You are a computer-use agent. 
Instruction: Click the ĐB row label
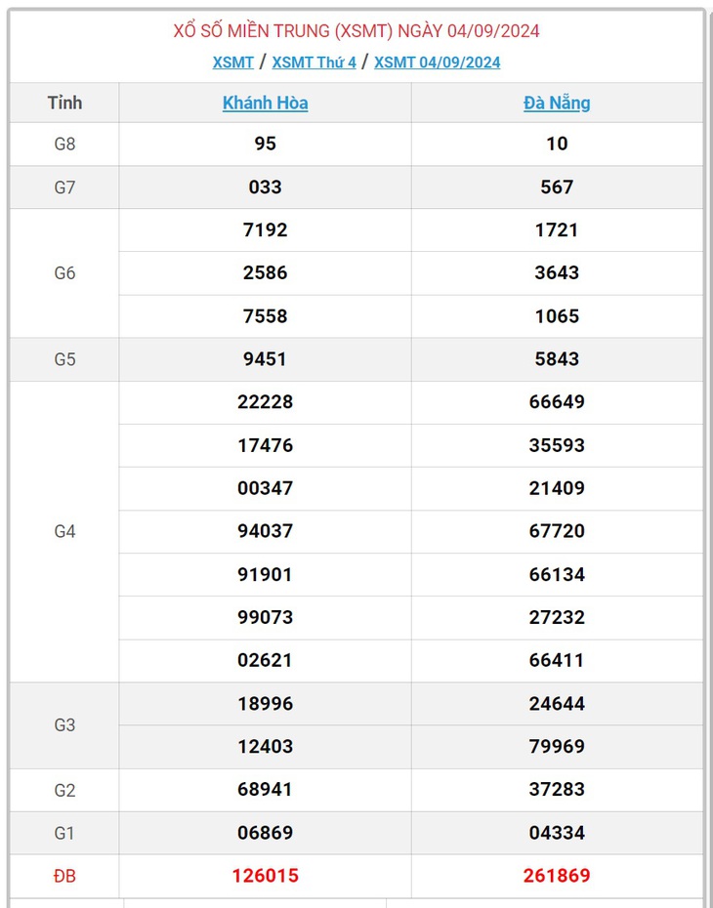point(64,876)
